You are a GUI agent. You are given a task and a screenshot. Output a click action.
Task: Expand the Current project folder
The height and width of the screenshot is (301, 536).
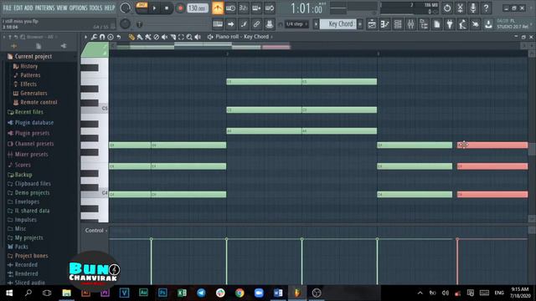(33, 57)
